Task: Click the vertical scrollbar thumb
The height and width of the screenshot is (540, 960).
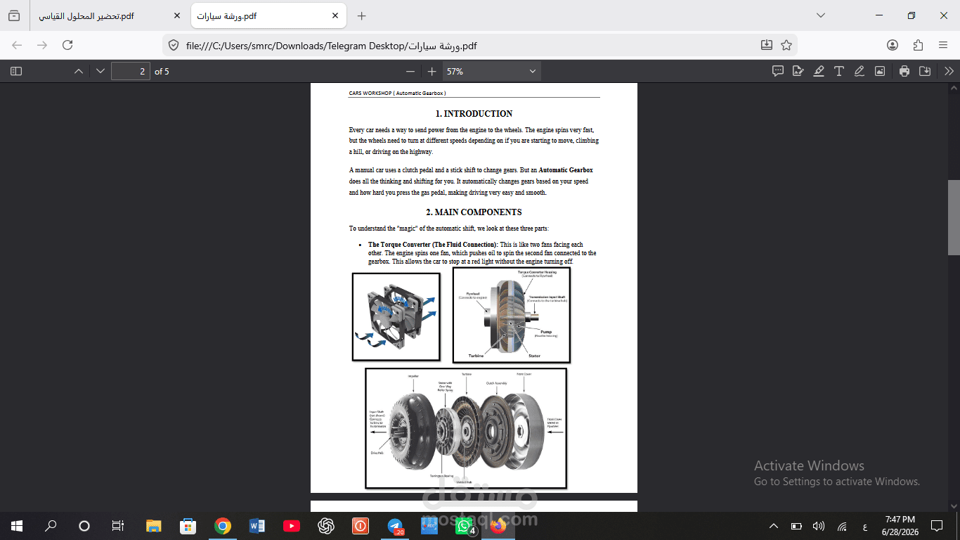Action: pyautogui.click(x=954, y=217)
